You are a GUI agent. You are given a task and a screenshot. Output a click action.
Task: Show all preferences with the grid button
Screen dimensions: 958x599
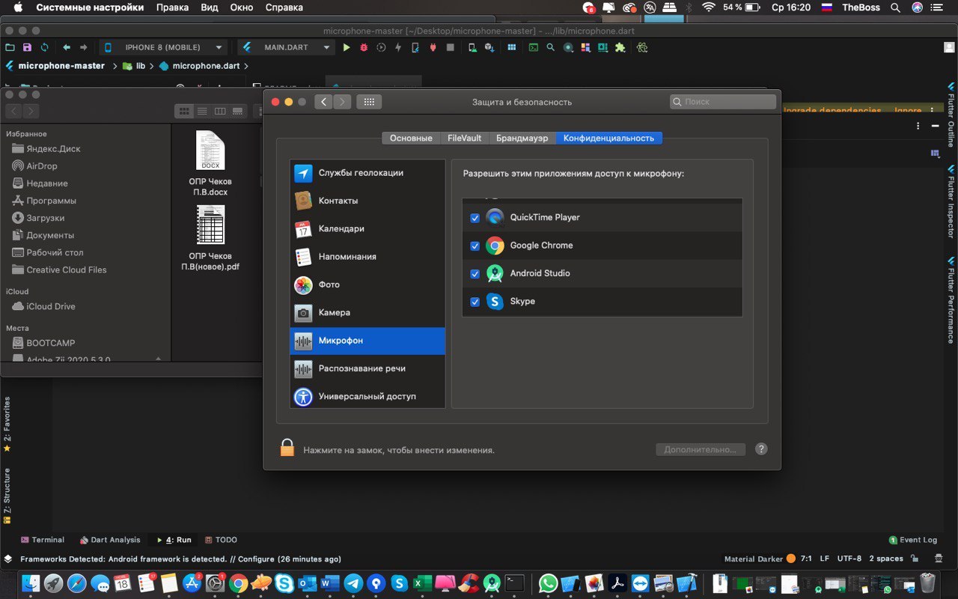[x=369, y=102]
